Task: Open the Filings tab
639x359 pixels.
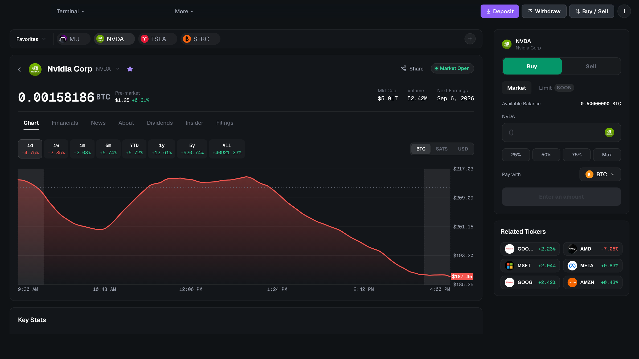Action: tap(225, 123)
